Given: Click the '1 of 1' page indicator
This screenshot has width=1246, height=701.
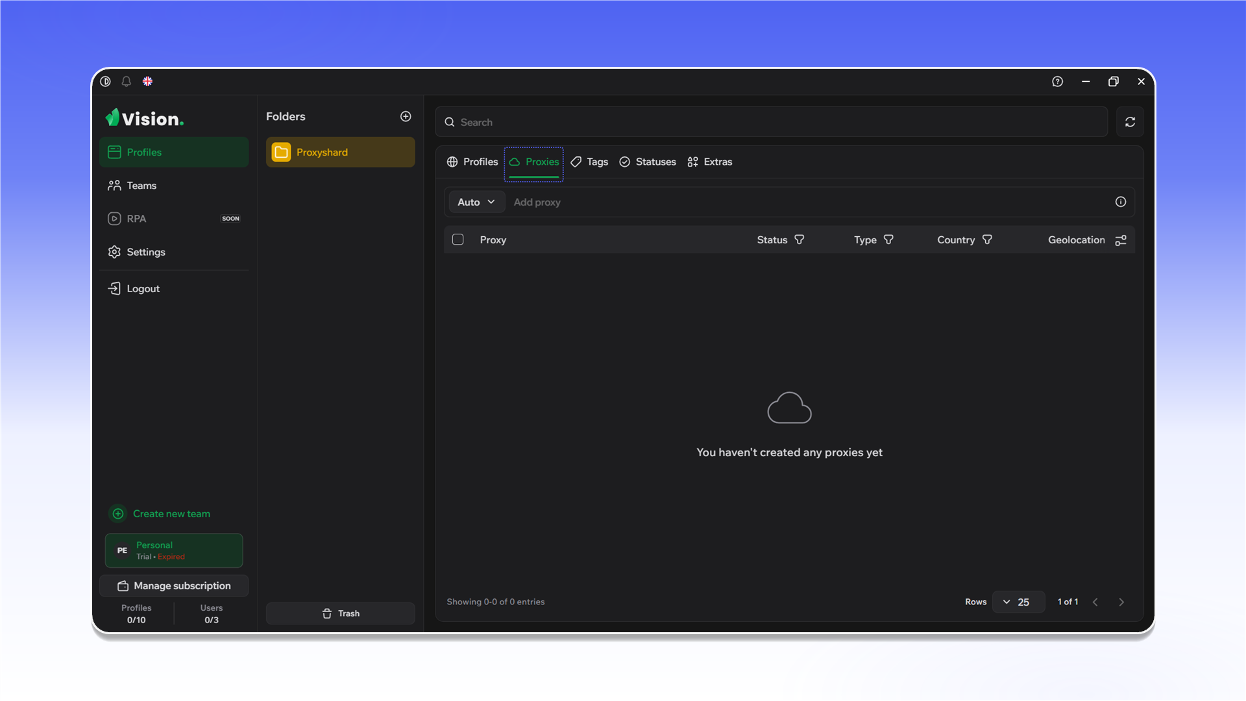Looking at the screenshot, I should tap(1068, 602).
